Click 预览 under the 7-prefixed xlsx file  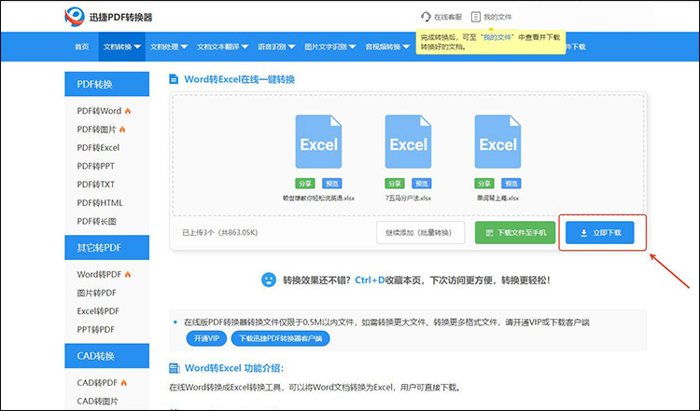422,184
